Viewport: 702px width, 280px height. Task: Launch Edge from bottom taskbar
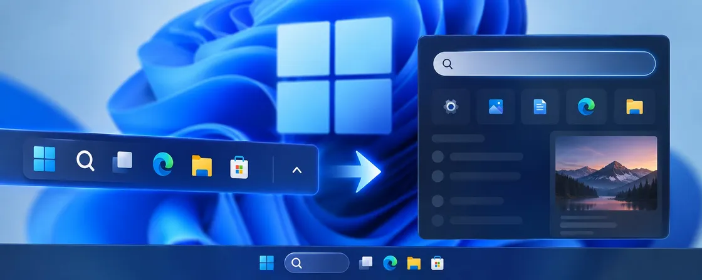point(390,263)
